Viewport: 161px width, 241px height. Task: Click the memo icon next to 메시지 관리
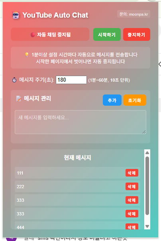pyautogui.click(x=19, y=98)
